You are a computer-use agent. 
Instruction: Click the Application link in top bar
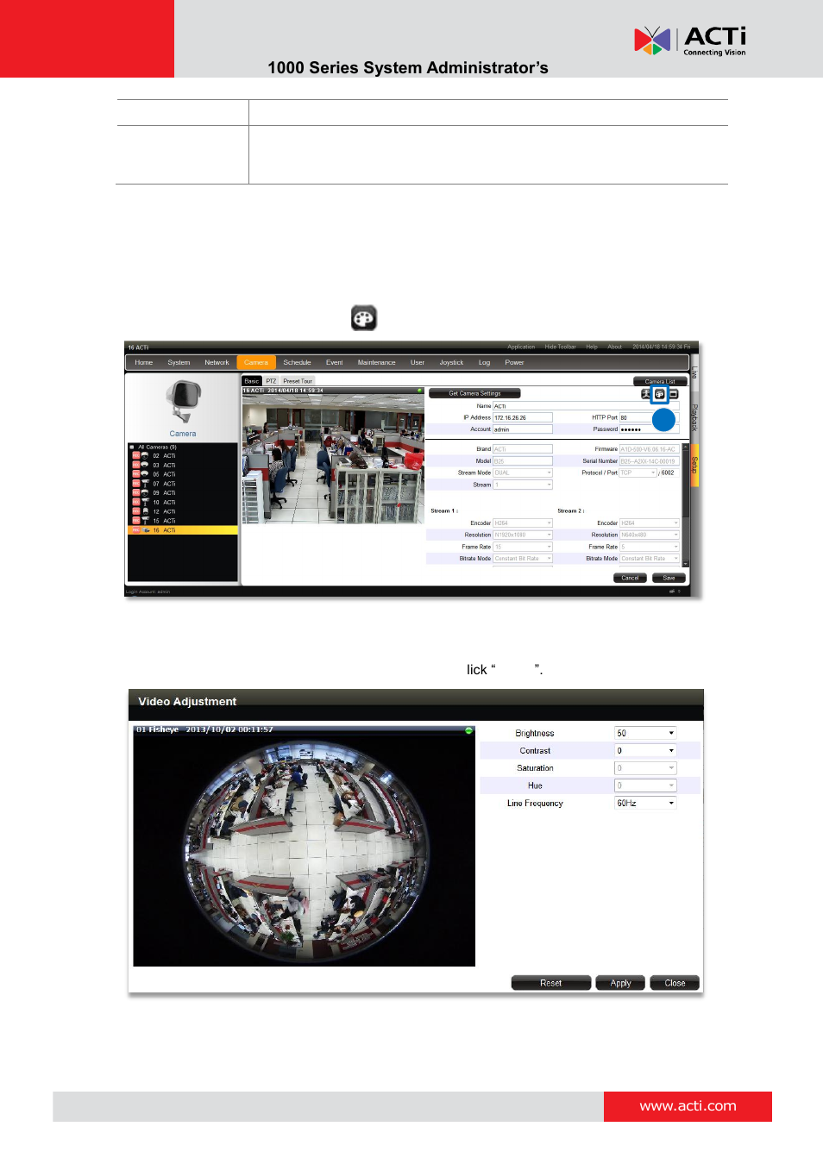point(521,347)
